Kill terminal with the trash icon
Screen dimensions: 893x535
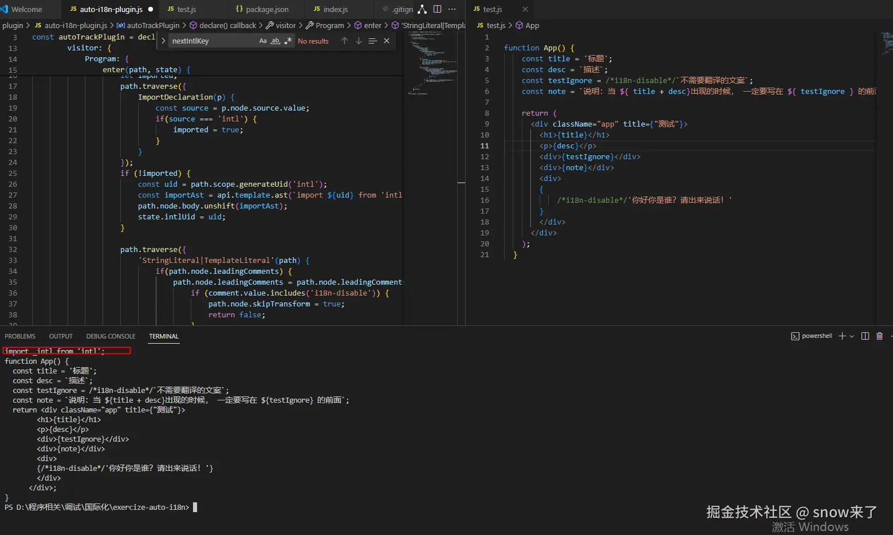point(880,336)
